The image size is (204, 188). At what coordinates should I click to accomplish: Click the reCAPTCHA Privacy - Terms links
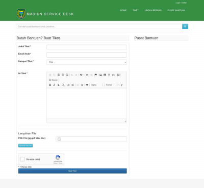(58, 163)
